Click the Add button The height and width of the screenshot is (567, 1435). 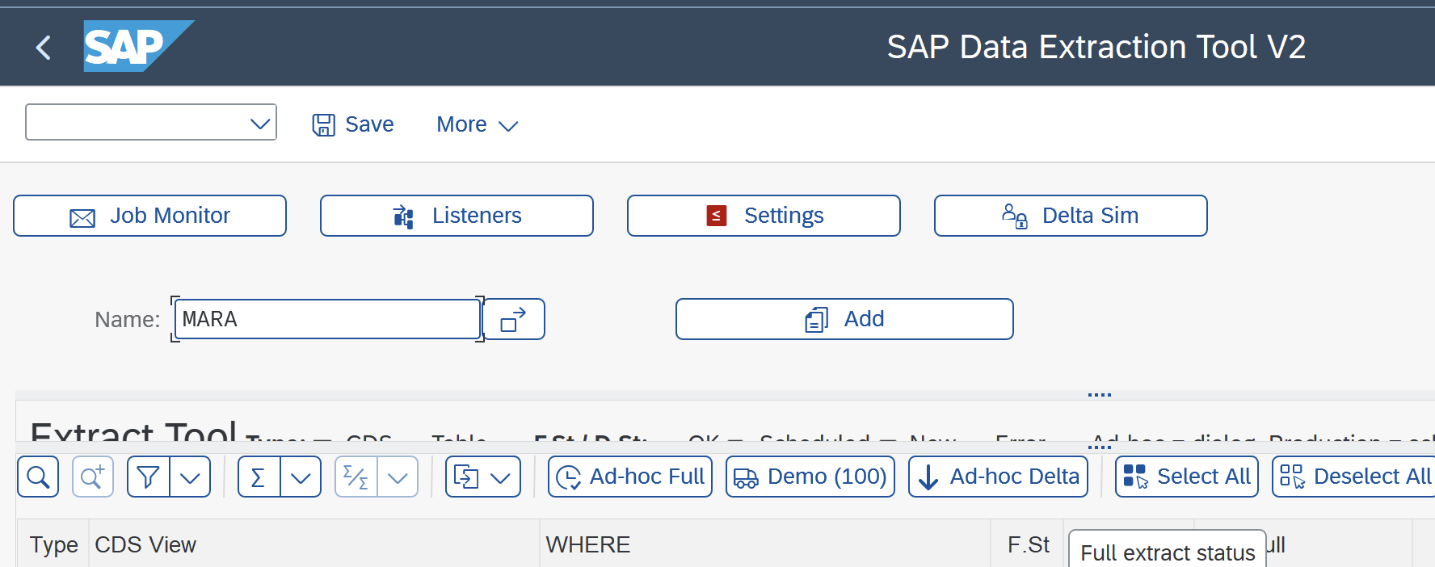(x=844, y=319)
